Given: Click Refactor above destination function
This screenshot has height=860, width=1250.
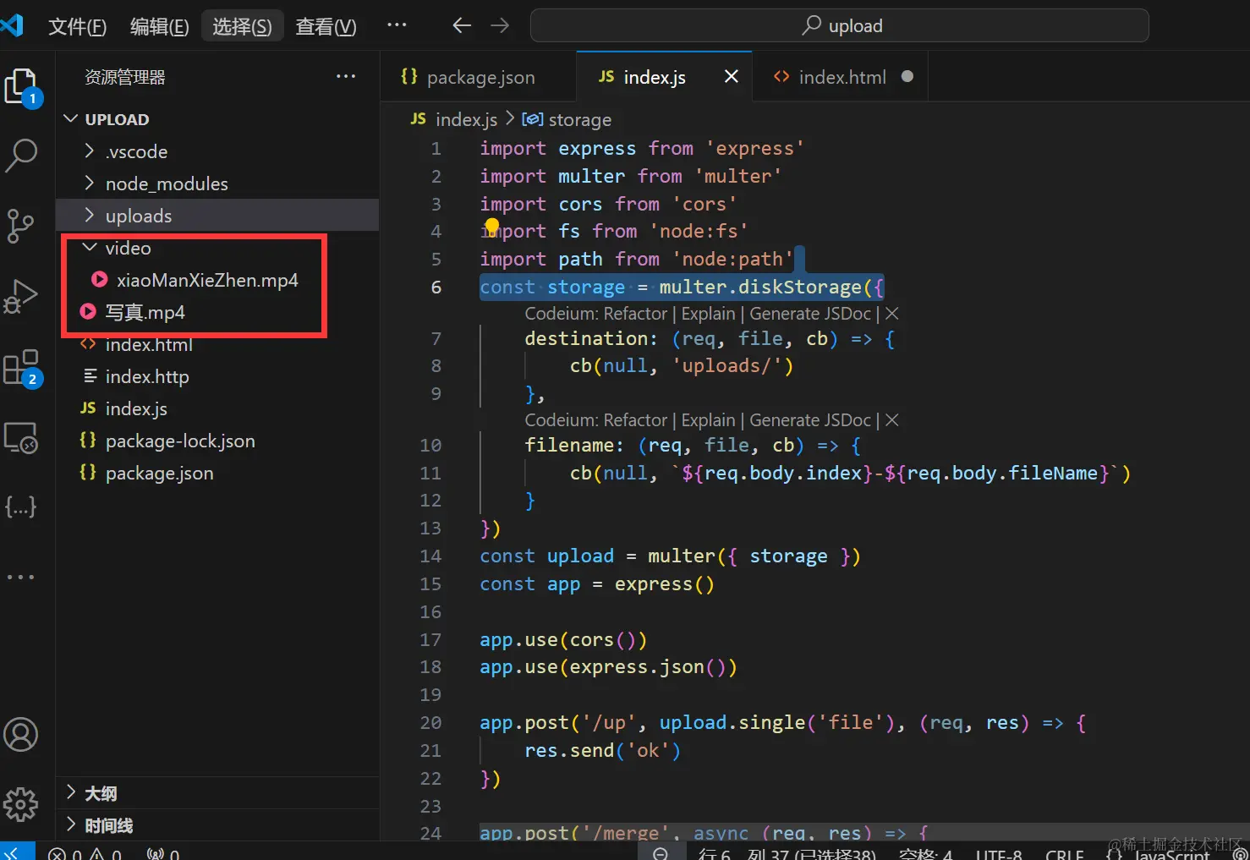Looking at the screenshot, I should click(634, 314).
